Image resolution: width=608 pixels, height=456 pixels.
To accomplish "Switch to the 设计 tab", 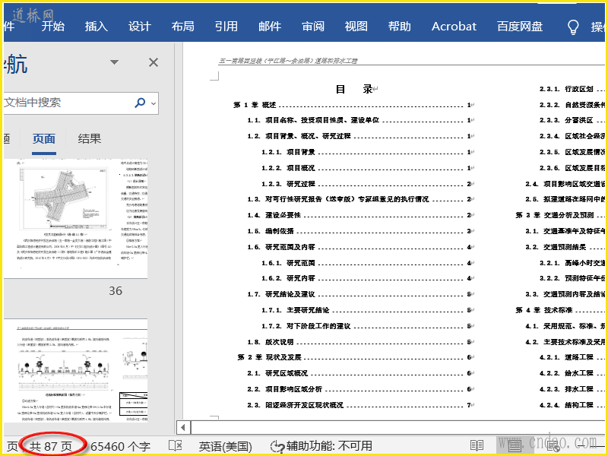I will point(140,27).
